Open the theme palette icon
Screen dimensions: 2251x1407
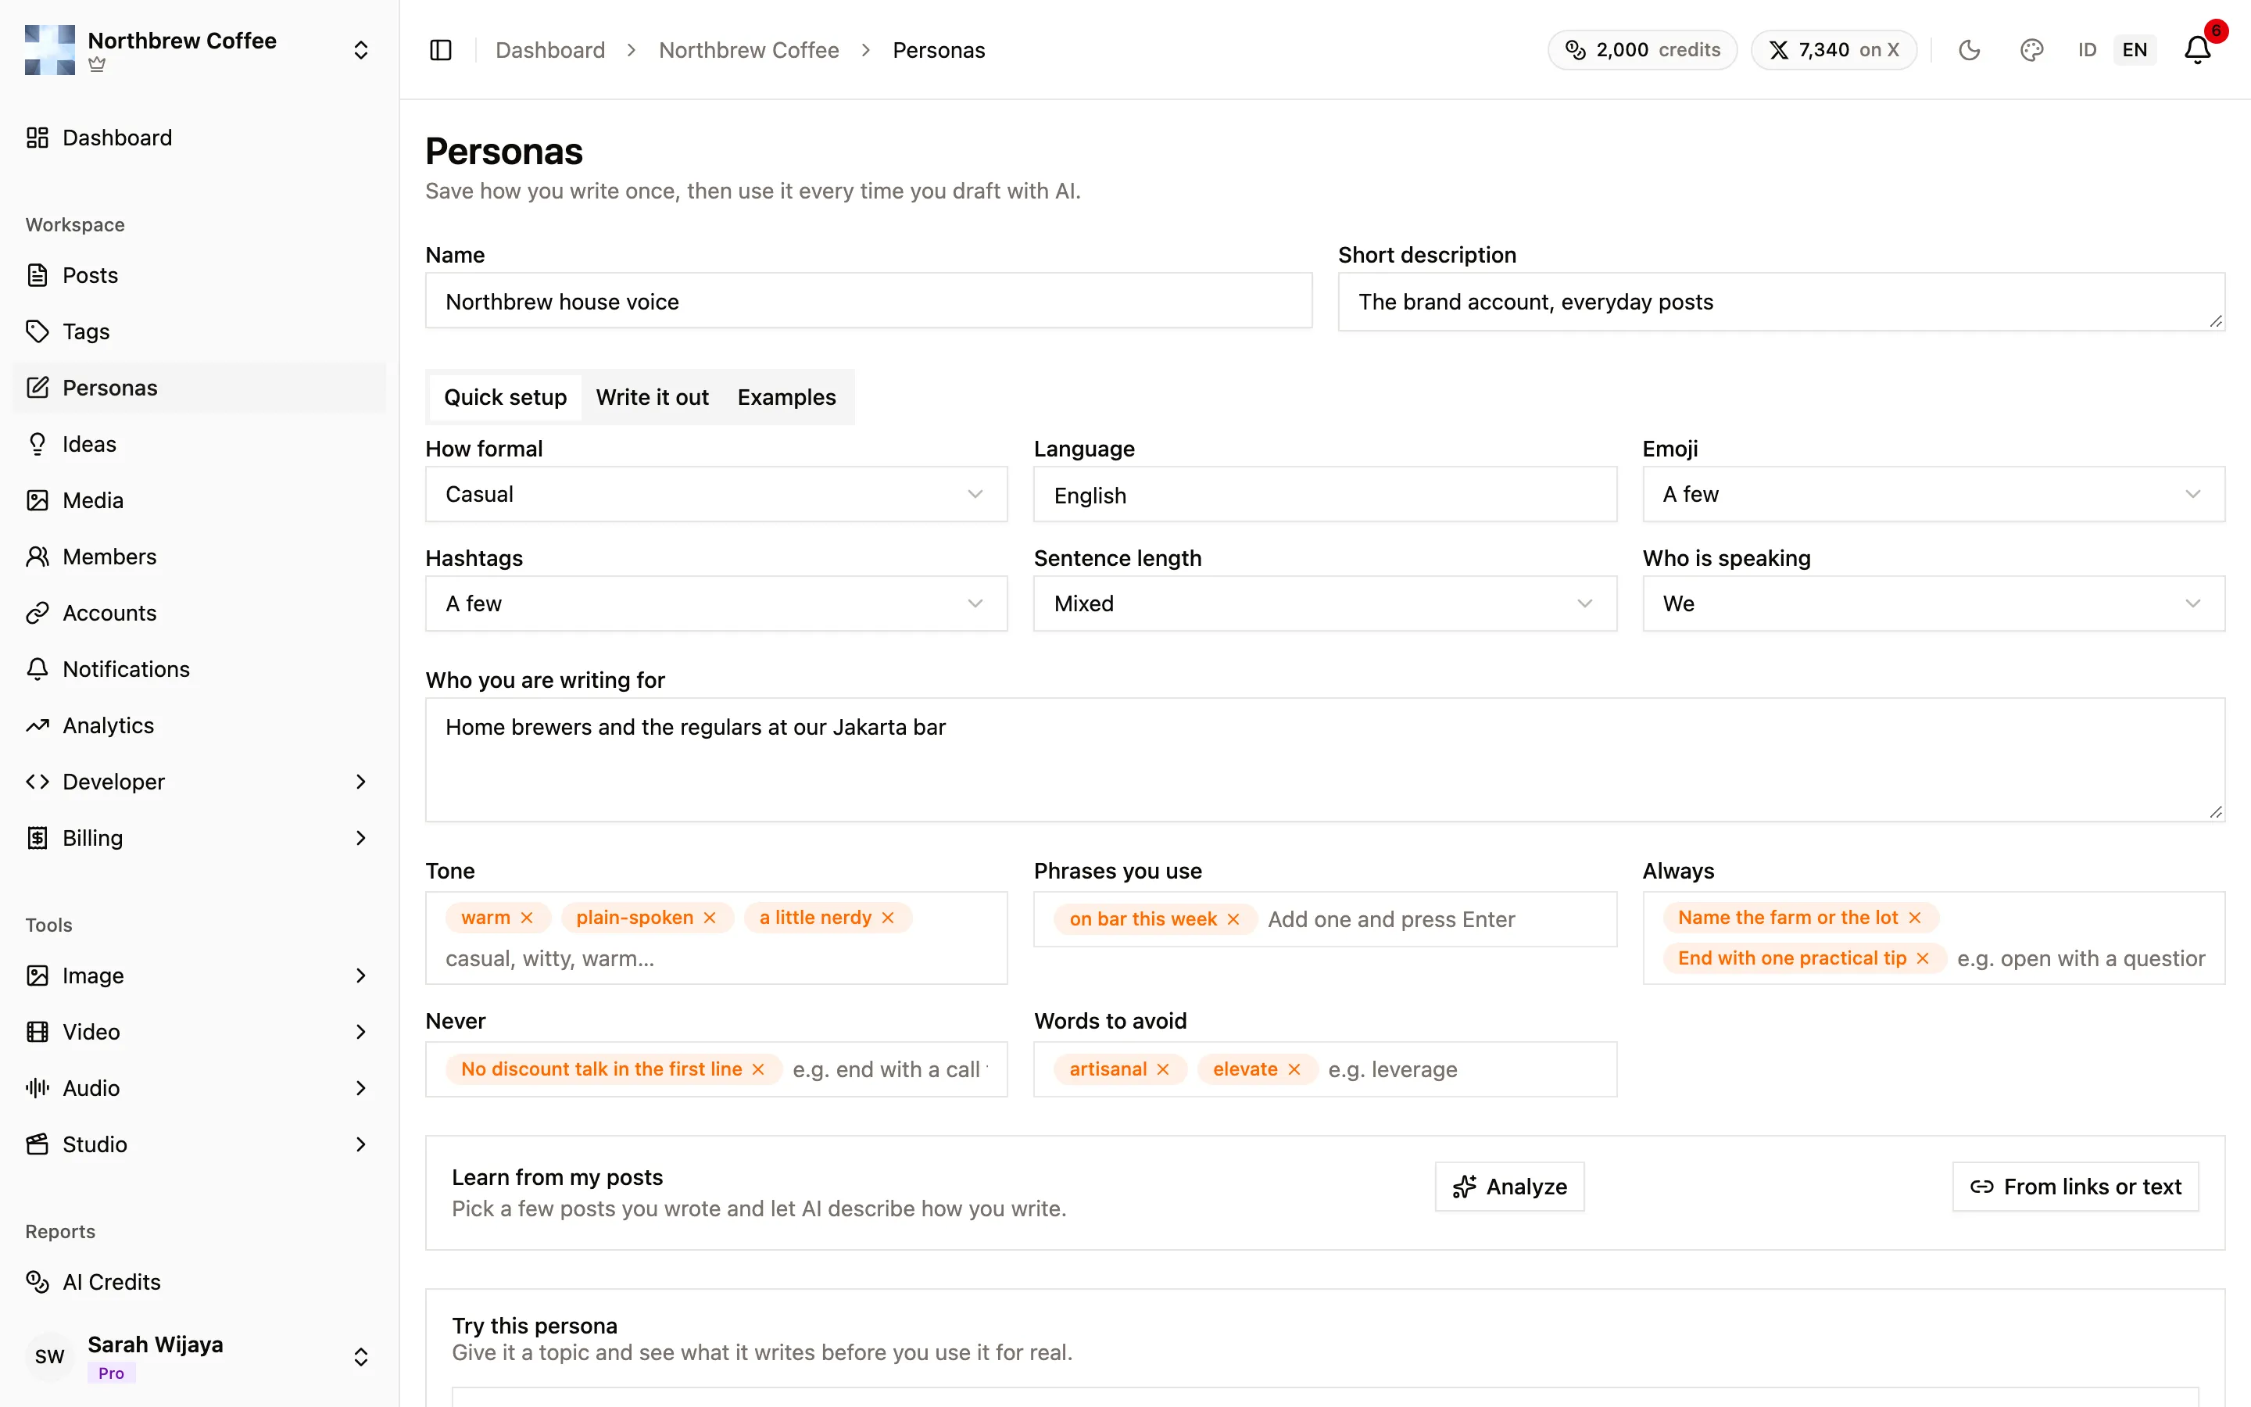coord(2031,50)
